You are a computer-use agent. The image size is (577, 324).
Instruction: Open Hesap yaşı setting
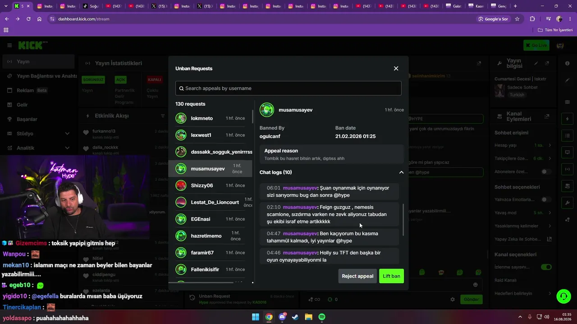[x=523, y=145]
